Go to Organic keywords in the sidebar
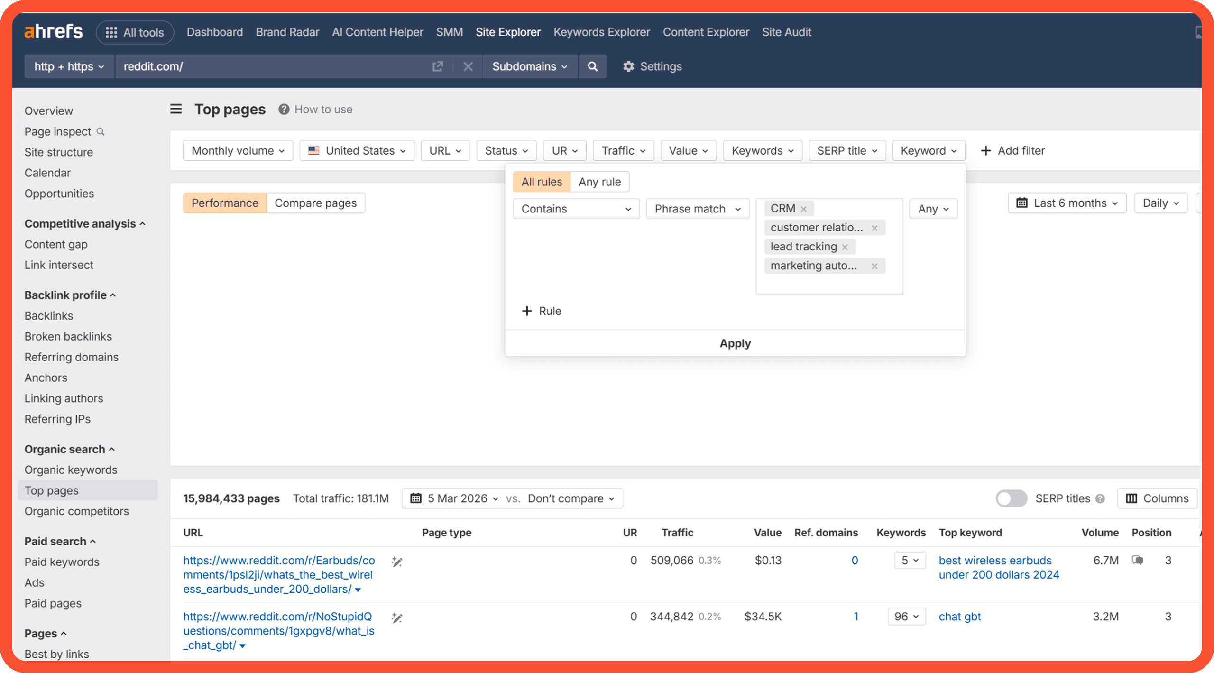The image size is (1214, 673). click(x=71, y=470)
